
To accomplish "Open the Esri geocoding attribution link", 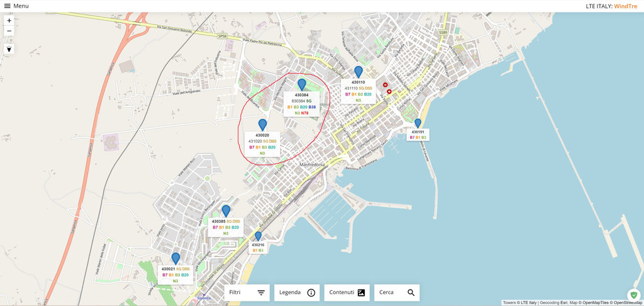I will 563,303.
